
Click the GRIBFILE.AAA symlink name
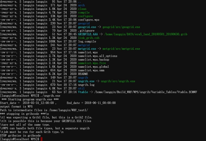tap(88, 34)
